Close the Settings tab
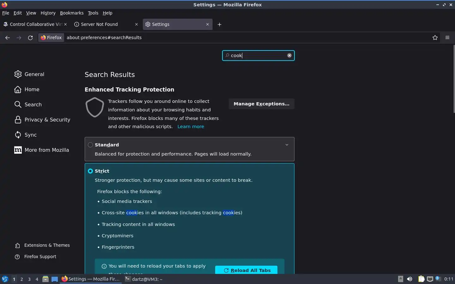455x284 pixels. click(x=208, y=24)
